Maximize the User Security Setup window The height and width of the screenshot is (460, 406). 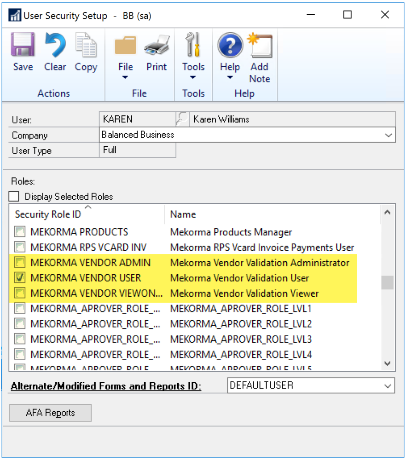[x=348, y=15]
